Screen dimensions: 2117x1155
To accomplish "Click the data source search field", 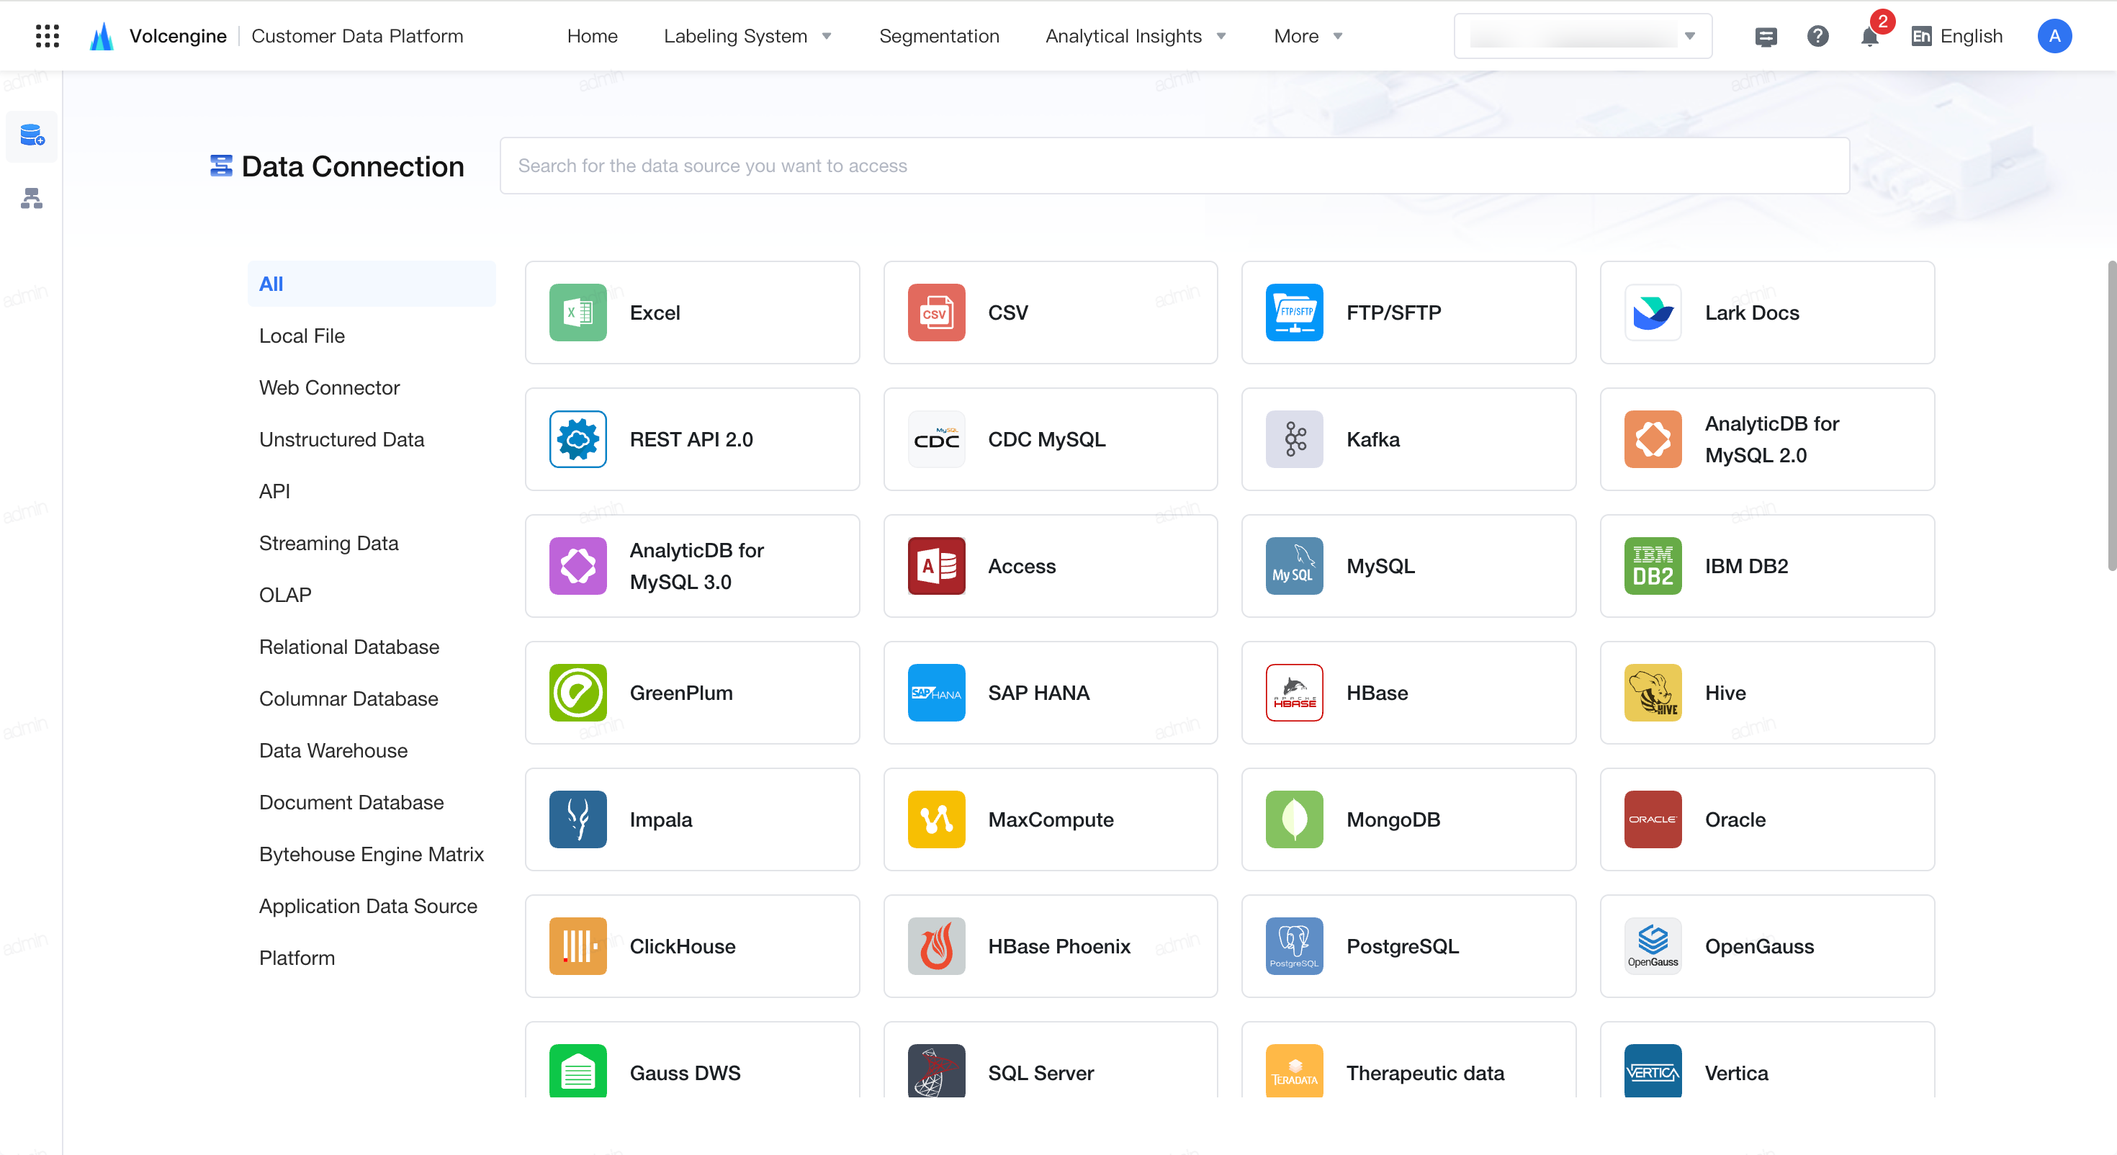I will pyautogui.click(x=1174, y=166).
